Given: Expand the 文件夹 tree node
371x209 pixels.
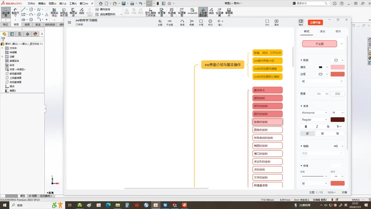Looking at the screenshot, I should tap(2, 48).
